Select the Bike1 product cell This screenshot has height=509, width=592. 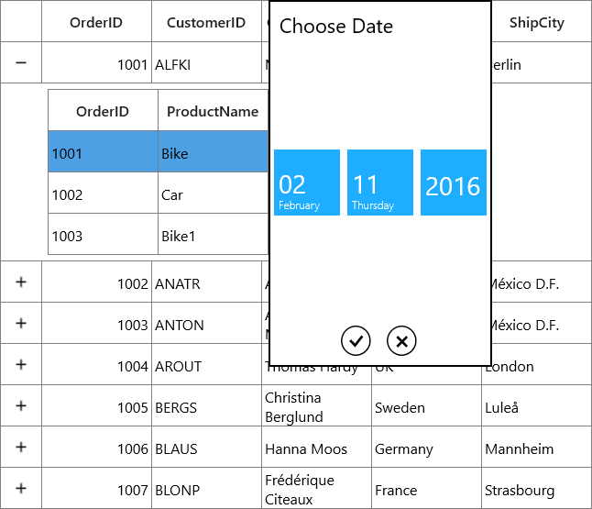tap(213, 234)
